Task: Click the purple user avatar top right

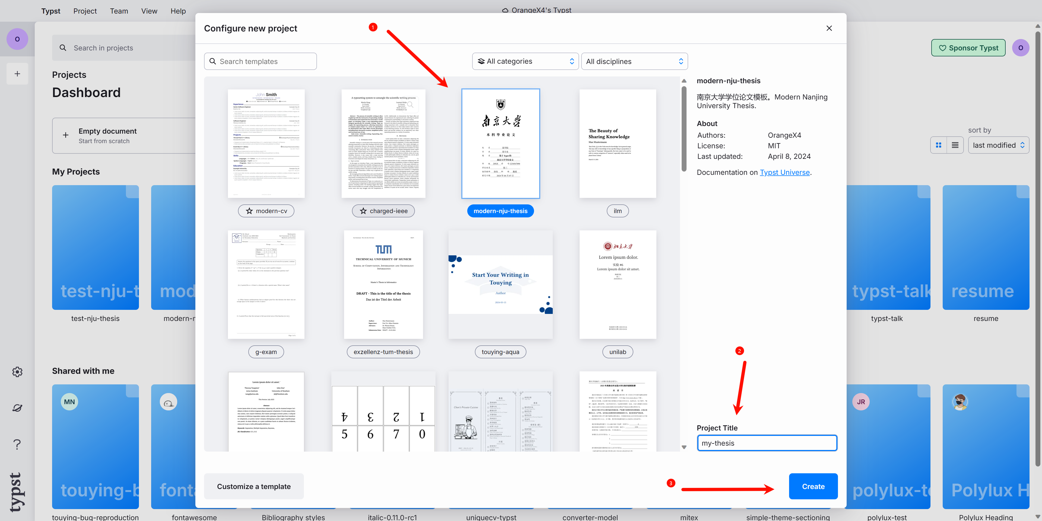Action: point(1020,48)
